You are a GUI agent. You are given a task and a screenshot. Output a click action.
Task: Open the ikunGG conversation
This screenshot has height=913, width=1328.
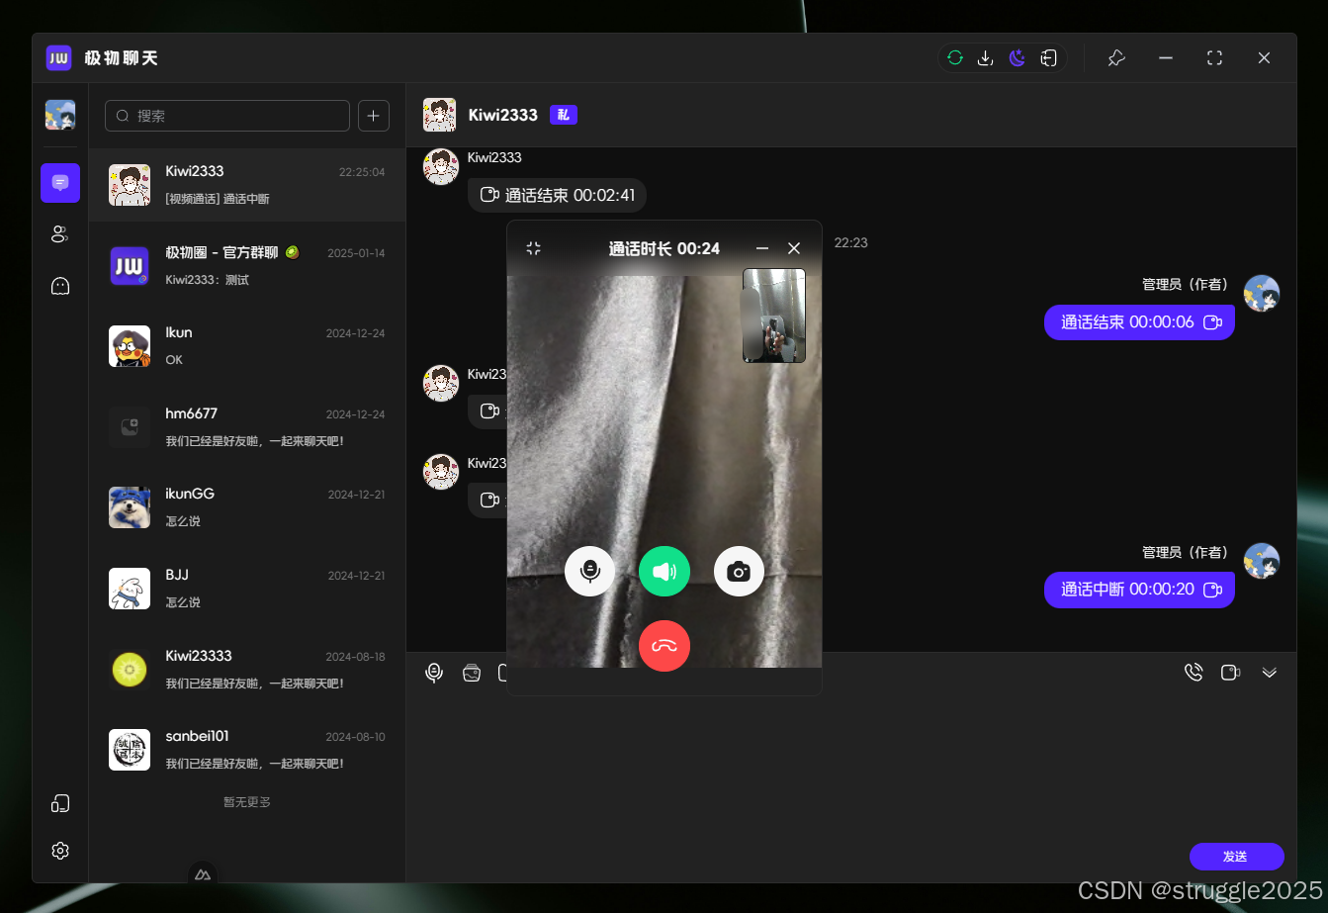247,507
